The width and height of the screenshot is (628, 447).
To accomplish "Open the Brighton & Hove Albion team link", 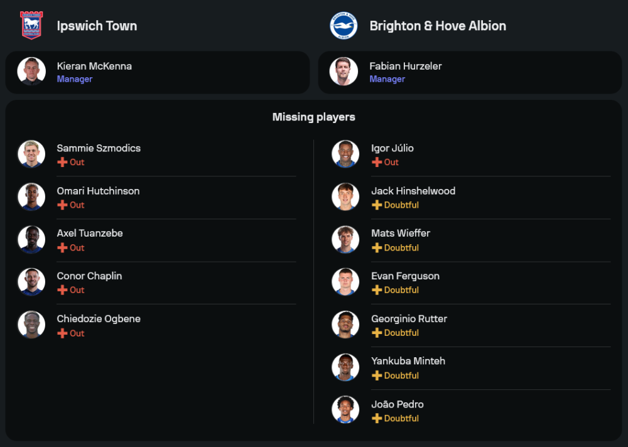I will 437,26.
